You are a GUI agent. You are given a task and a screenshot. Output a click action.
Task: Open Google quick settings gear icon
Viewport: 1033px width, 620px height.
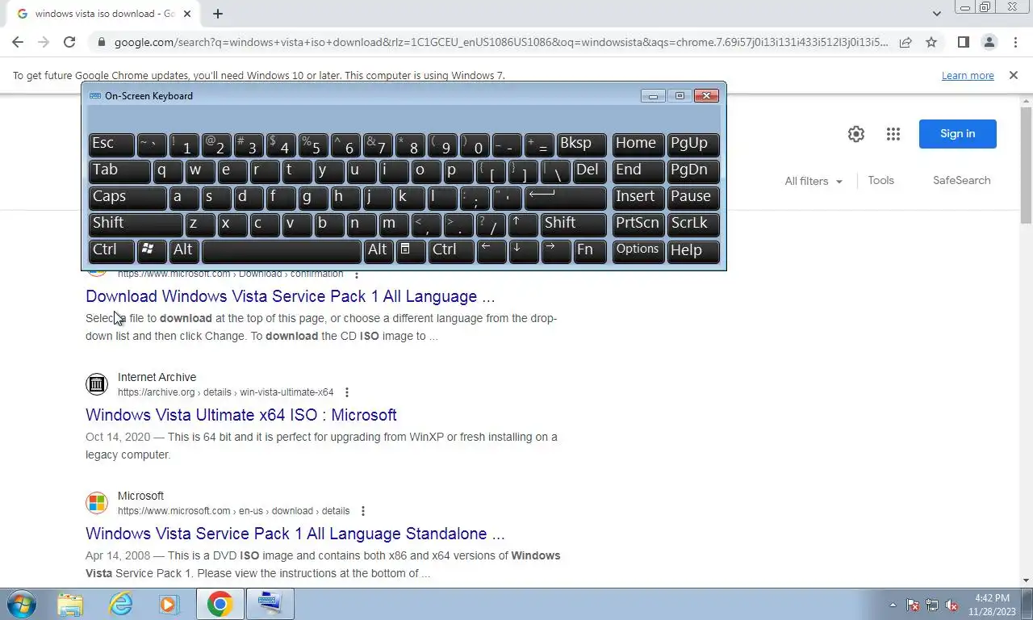[856, 134]
